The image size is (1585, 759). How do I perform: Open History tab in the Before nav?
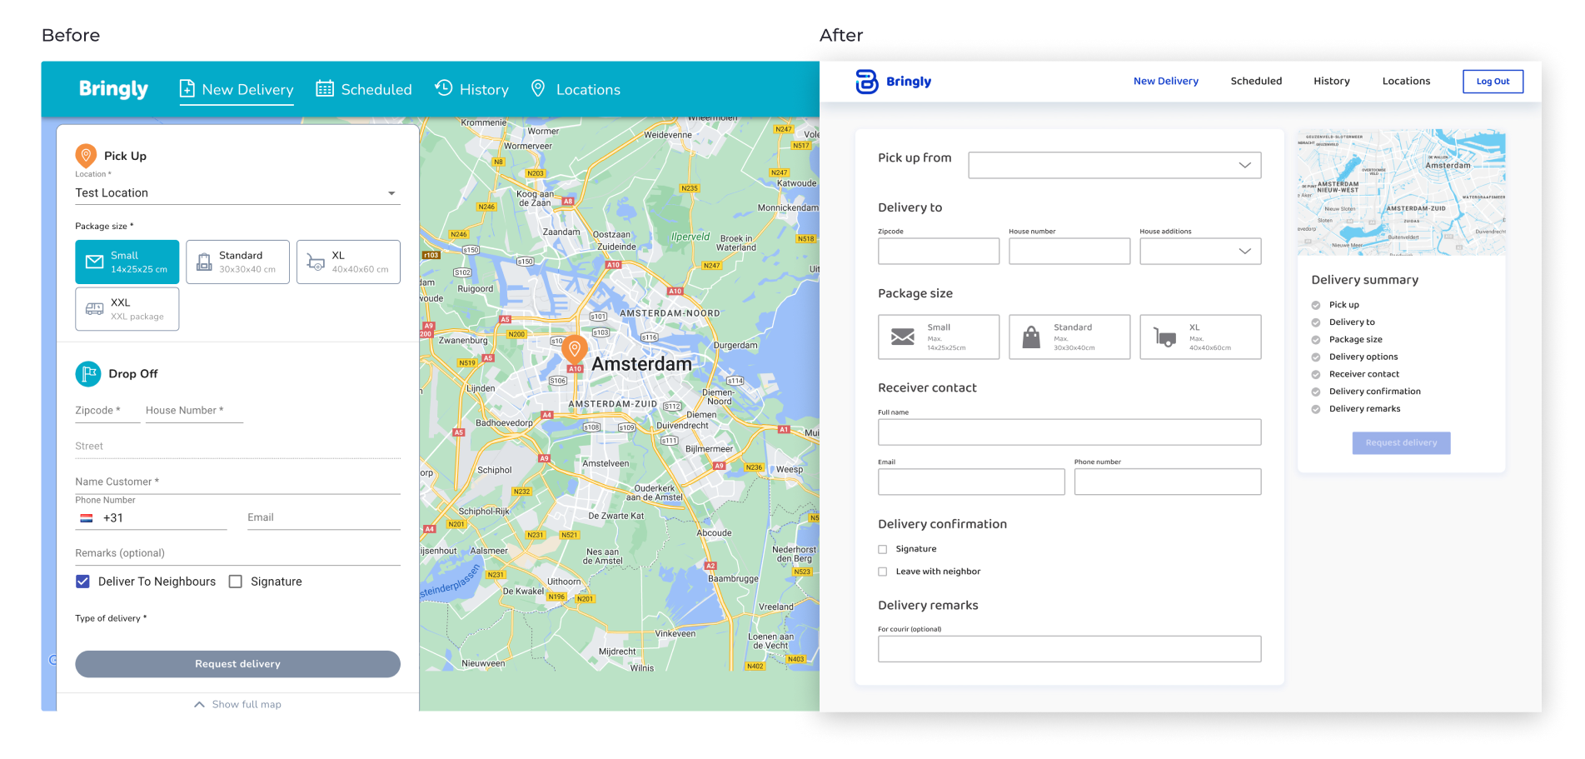coord(471,89)
